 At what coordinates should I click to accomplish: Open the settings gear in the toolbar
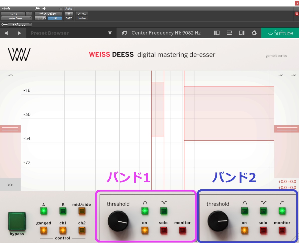tap(254, 33)
